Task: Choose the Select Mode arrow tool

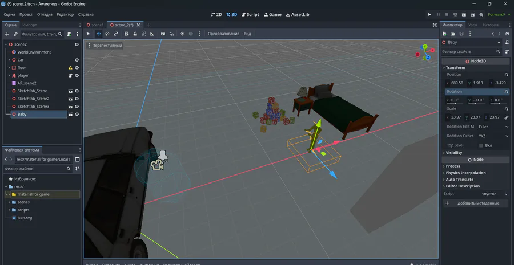Action: coord(88,34)
